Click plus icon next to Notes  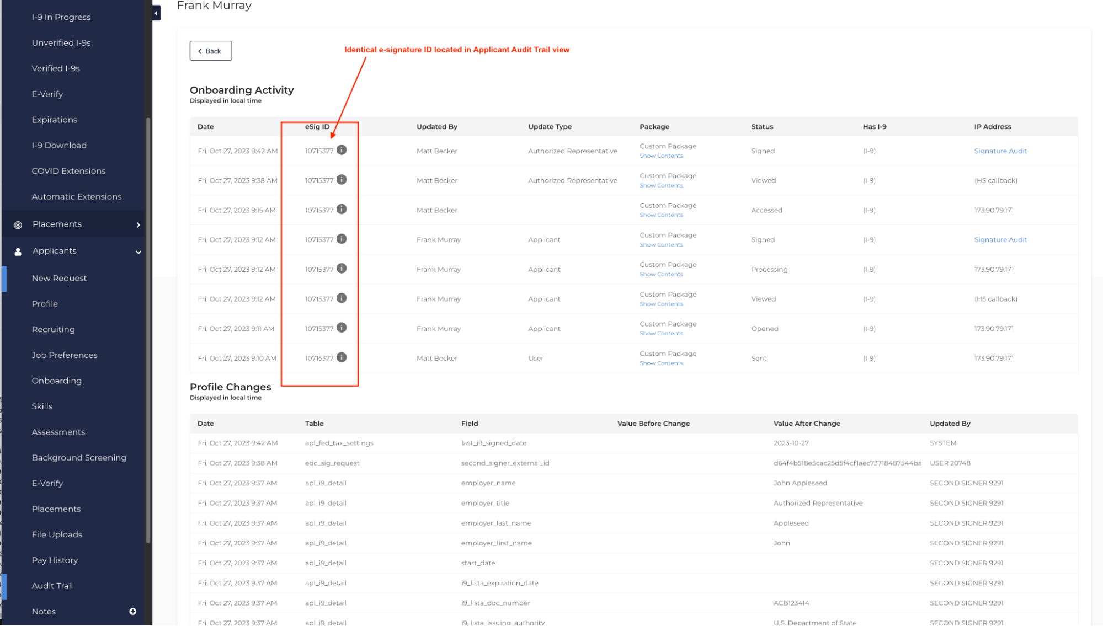(x=132, y=611)
